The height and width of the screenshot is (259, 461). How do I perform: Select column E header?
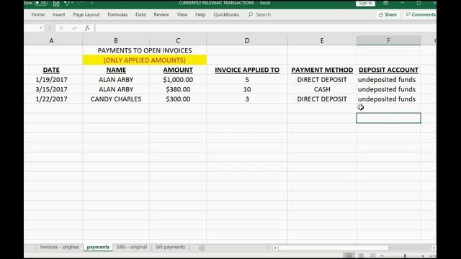click(322, 40)
